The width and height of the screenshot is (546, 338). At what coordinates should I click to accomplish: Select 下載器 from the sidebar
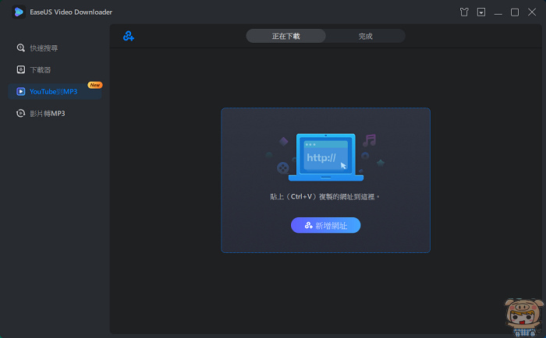[39, 70]
